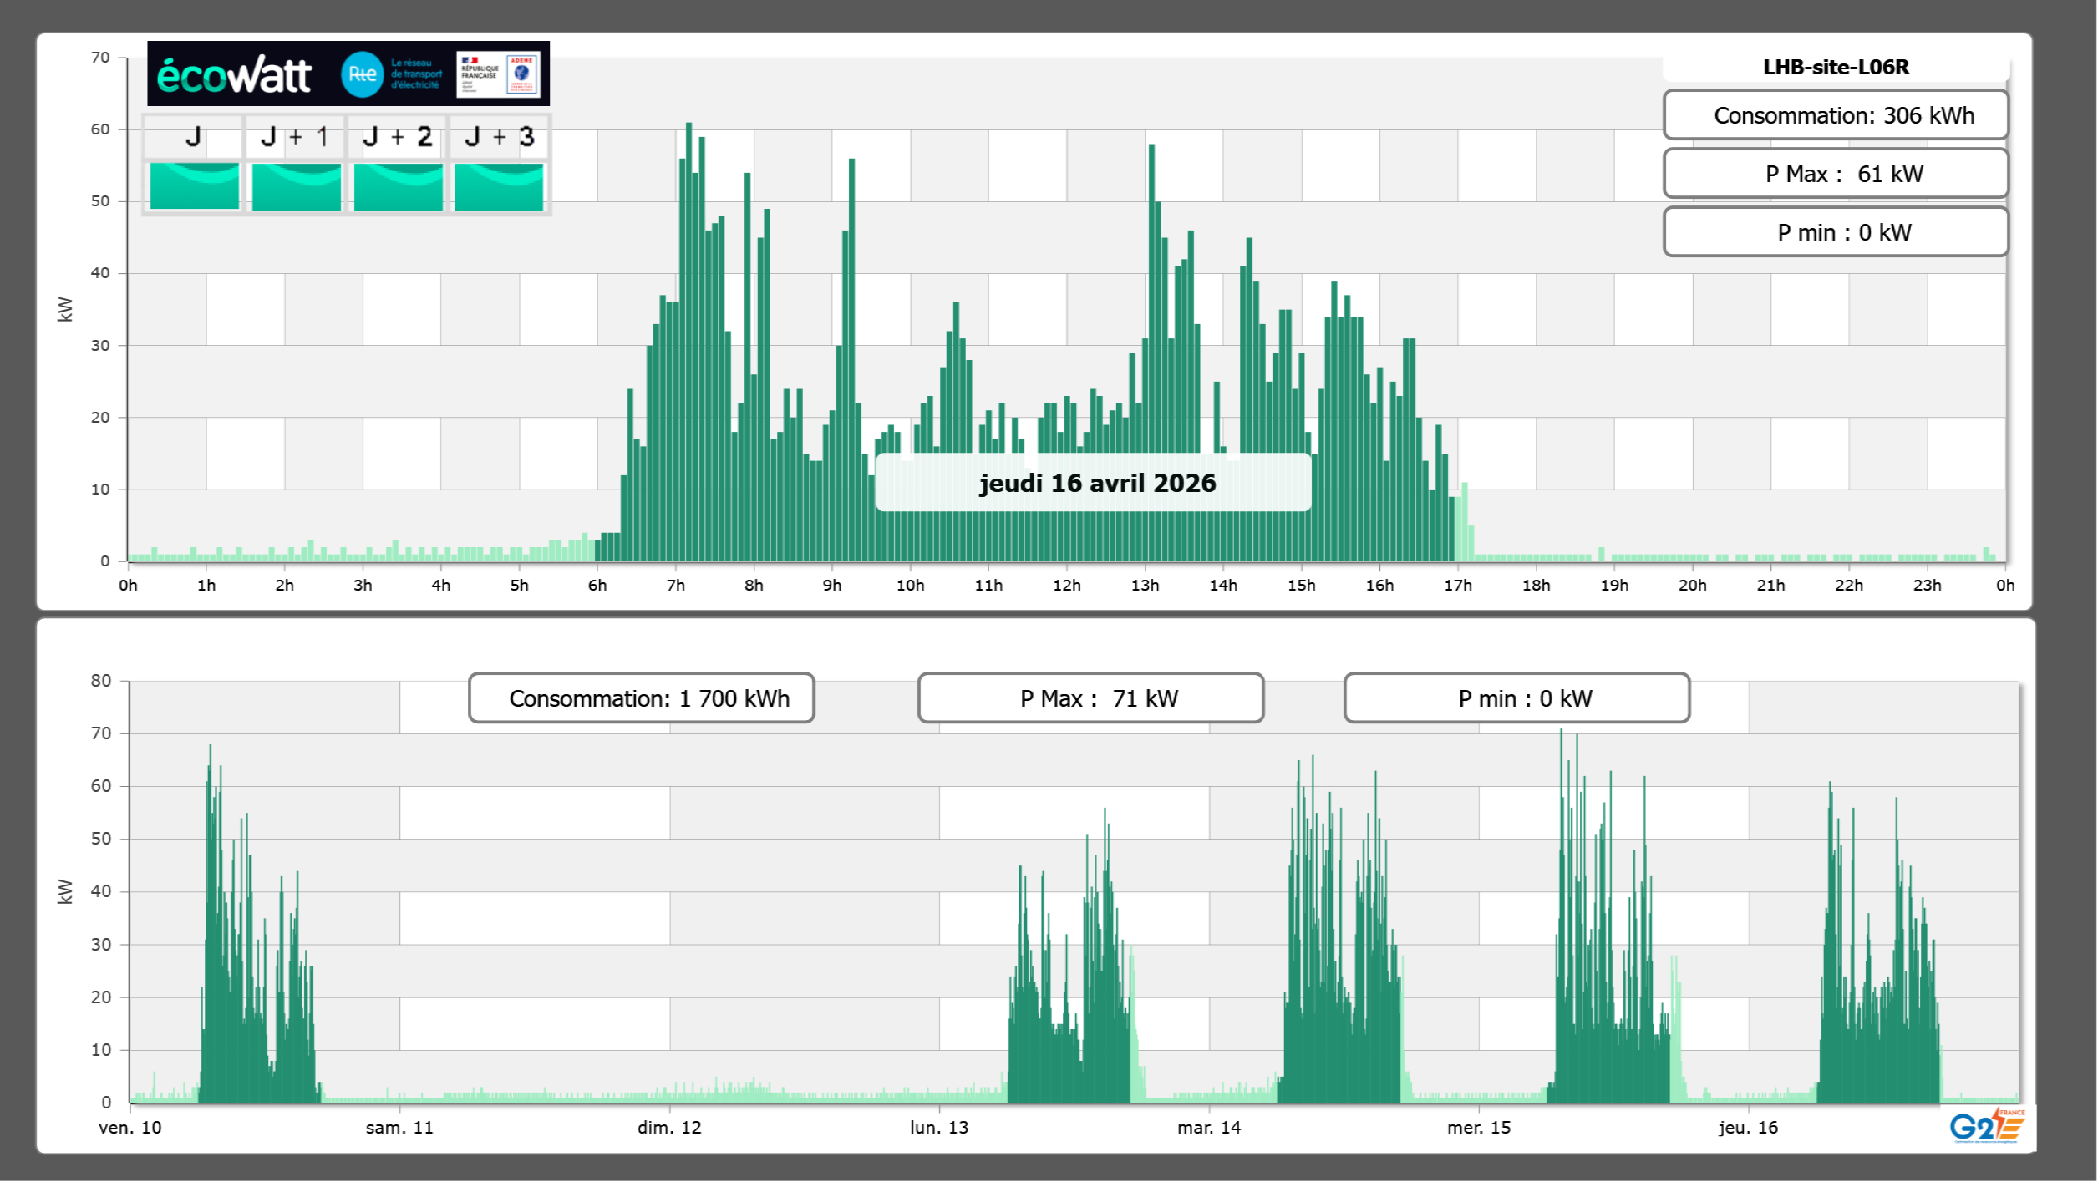
Task: Select the J + 3 forecast tab
Action: click(x=499, y=137)
